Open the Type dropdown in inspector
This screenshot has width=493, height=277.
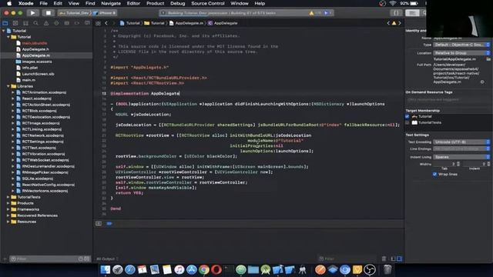click(x=461, y=45)
